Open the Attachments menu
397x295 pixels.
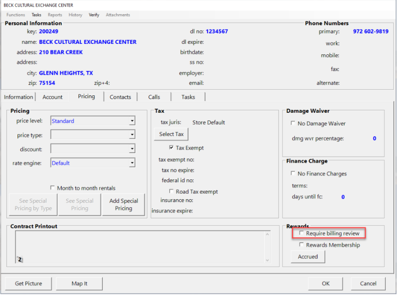click(117, 15)
